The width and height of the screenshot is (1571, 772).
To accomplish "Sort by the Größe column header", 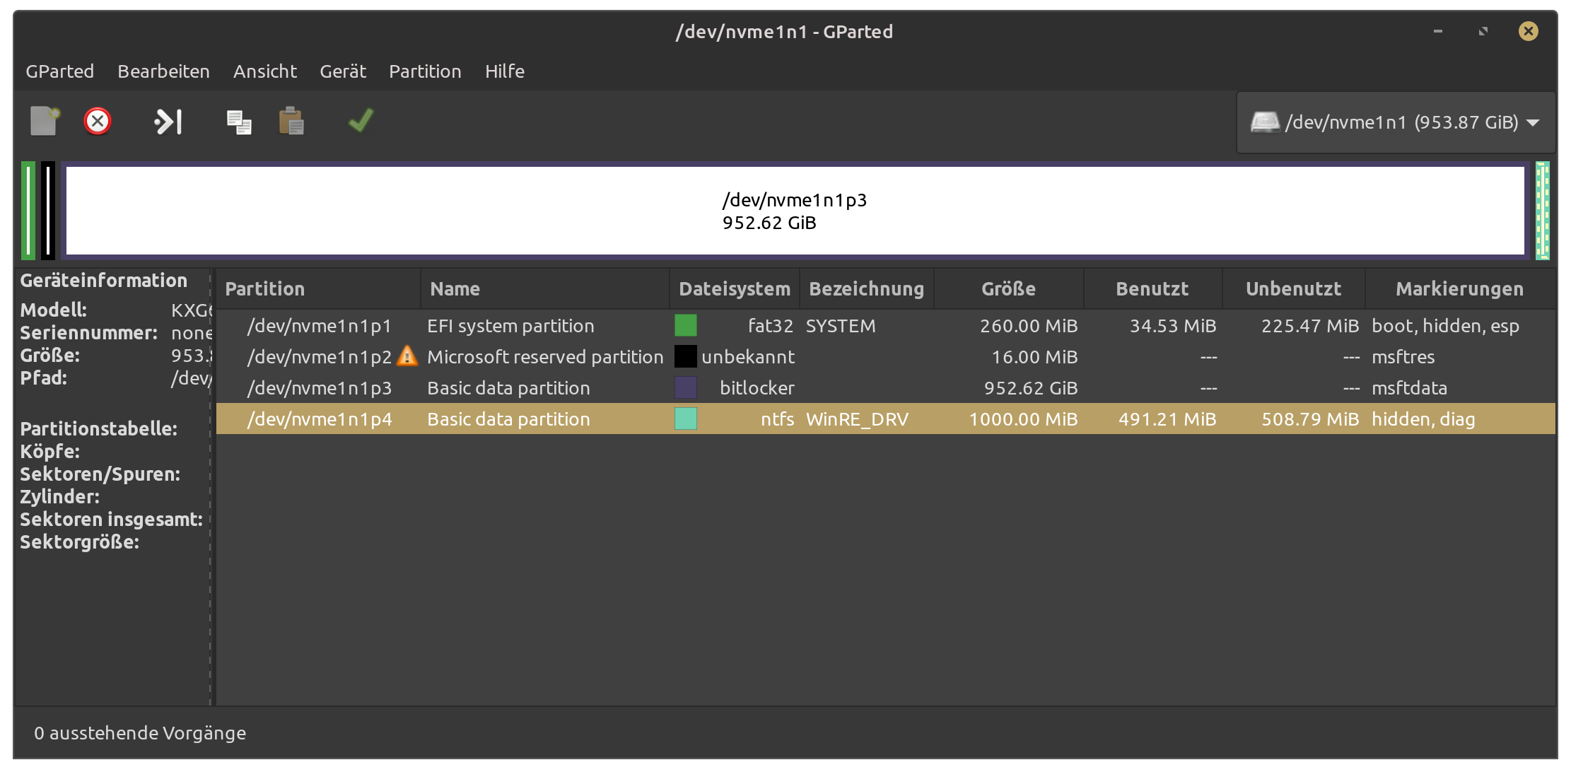I will (1008, 288).
